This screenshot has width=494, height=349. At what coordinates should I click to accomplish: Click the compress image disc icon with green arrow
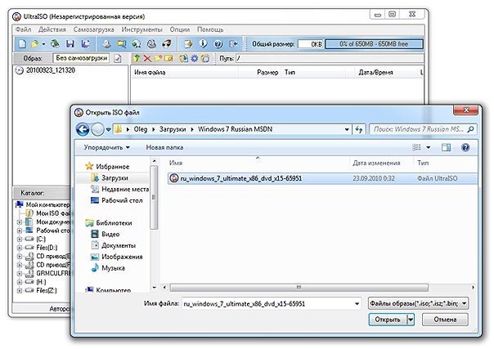[x=137, y=44]
